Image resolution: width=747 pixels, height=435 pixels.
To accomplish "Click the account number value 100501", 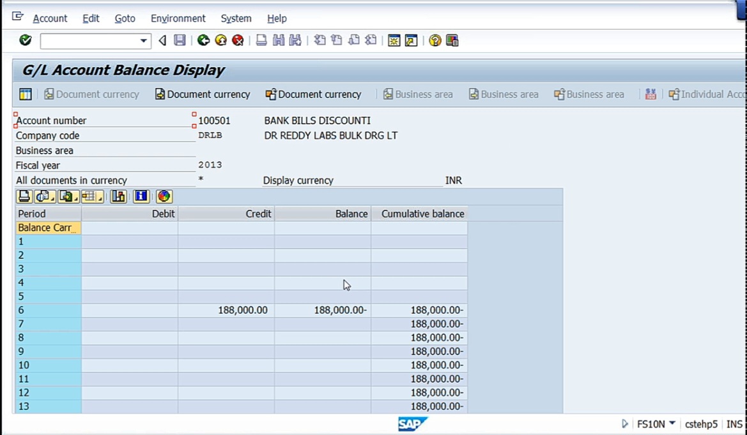I will pos(214,121).
